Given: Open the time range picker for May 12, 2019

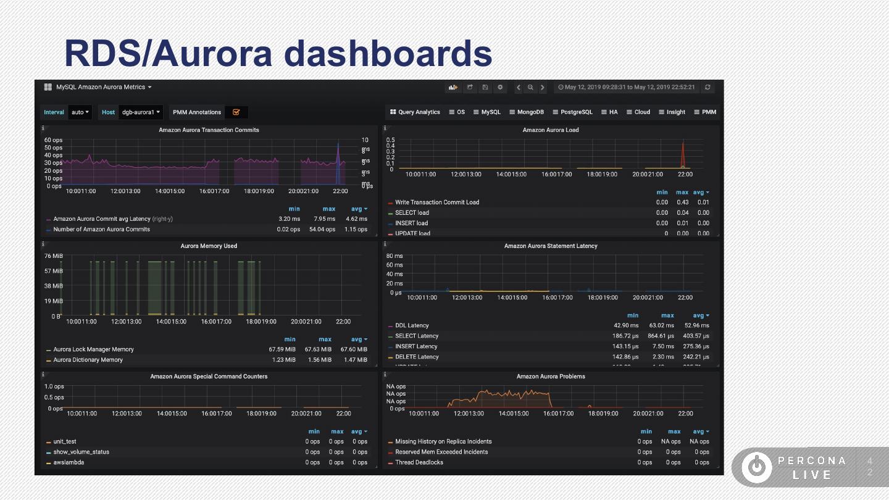Looking at the screenshot, I should pyautogui.click(x=627, y=88).
